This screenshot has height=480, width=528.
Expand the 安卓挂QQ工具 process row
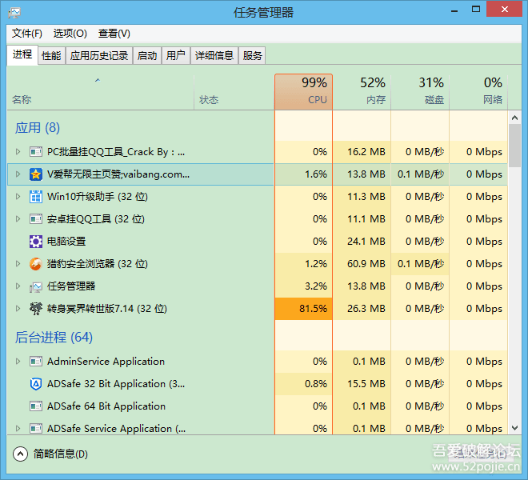18,219
